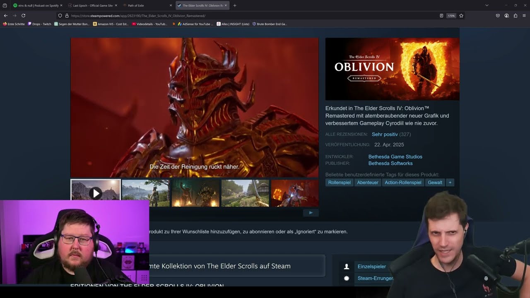
Task: Open Einzelspieler feature link
Action: (x=372, y=267)
